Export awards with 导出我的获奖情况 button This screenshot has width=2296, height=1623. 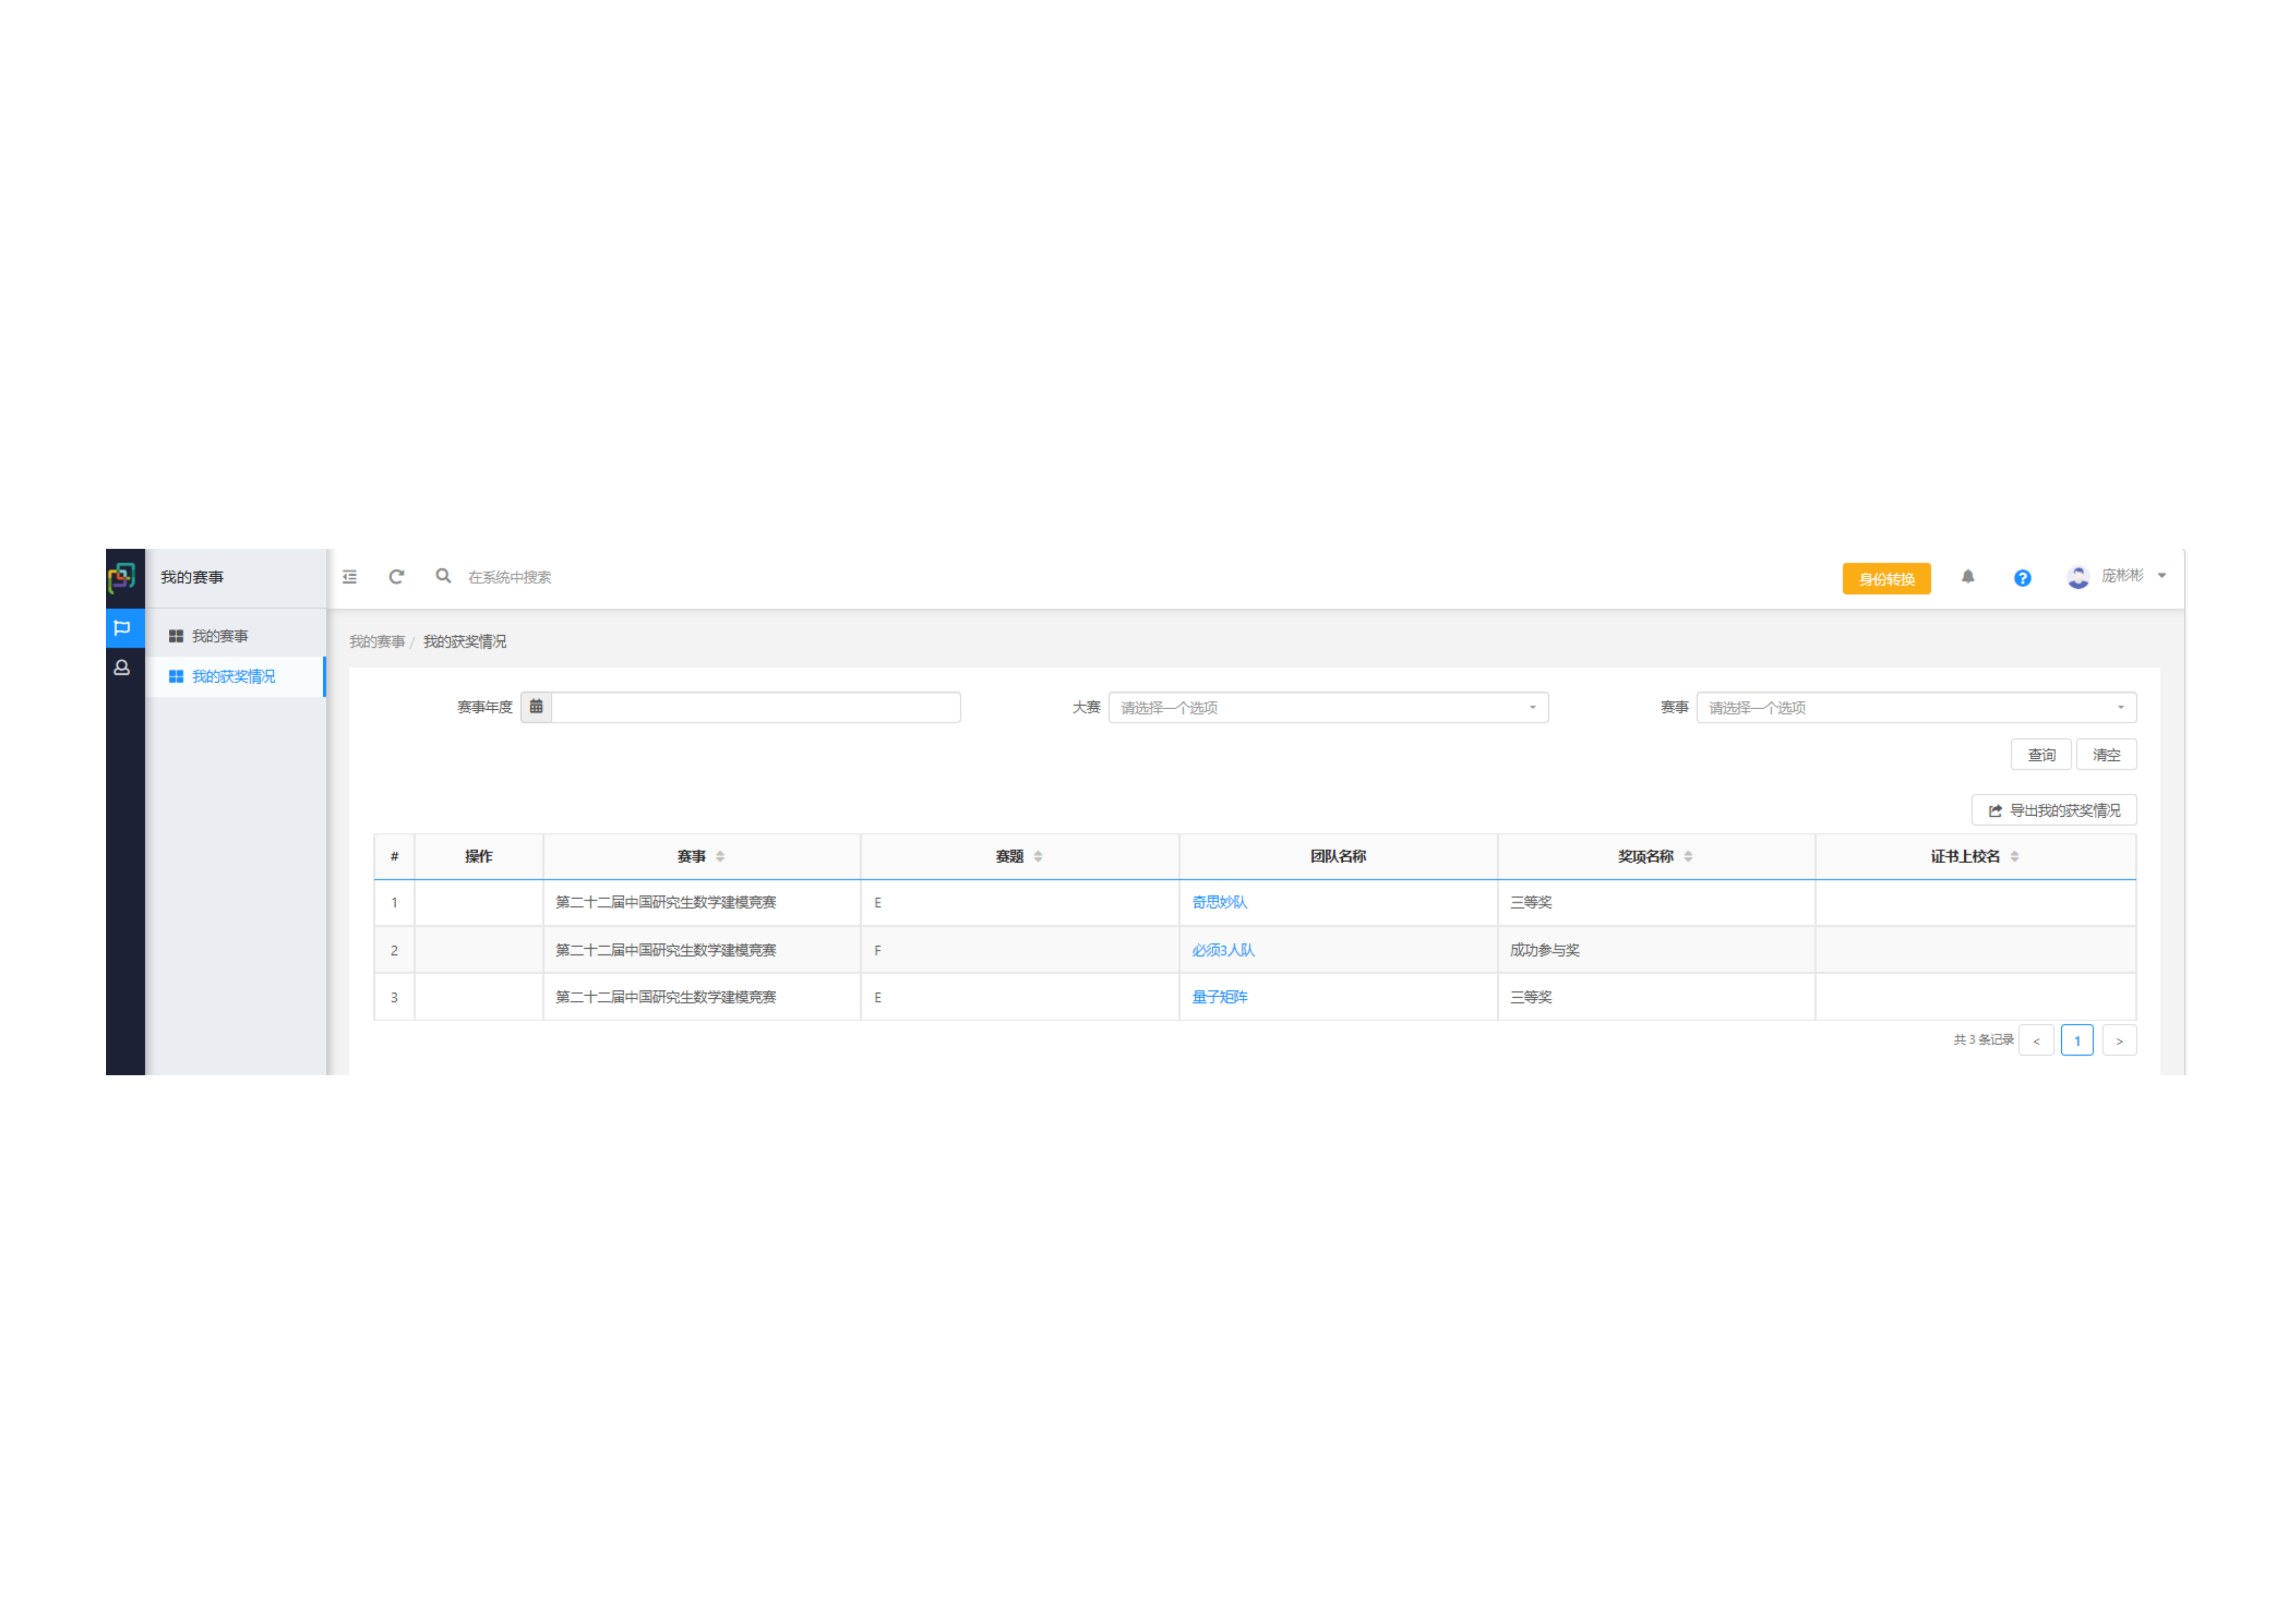click(x=2054, y=810)
